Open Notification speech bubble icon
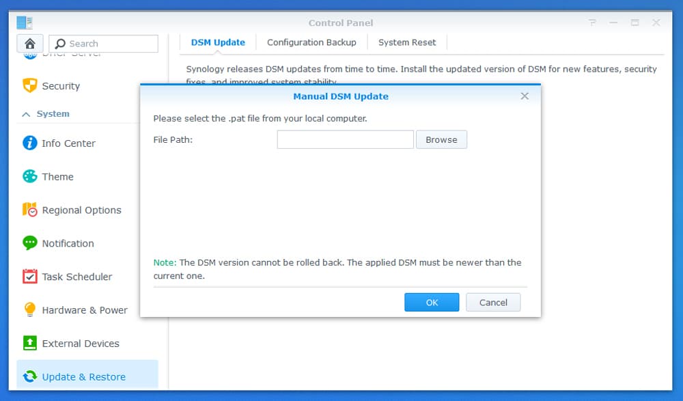 (29, 243)
